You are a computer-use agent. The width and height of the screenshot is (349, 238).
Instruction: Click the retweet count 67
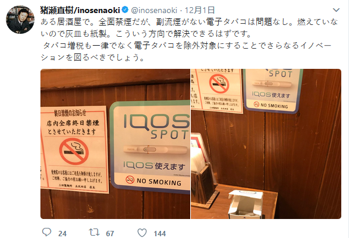[110, 233]
